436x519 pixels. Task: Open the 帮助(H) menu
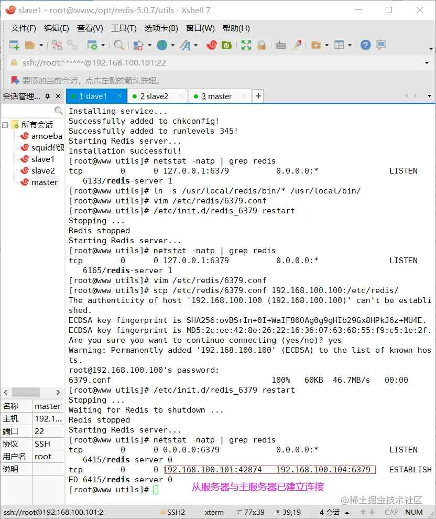236,28
